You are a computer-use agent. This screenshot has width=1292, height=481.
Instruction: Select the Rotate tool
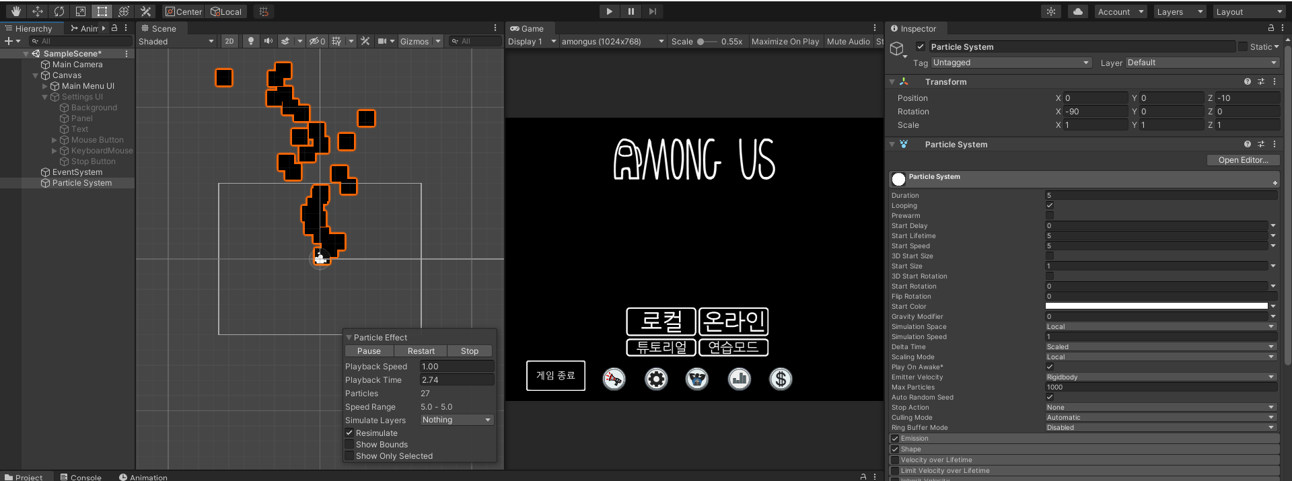coord(59,11)
